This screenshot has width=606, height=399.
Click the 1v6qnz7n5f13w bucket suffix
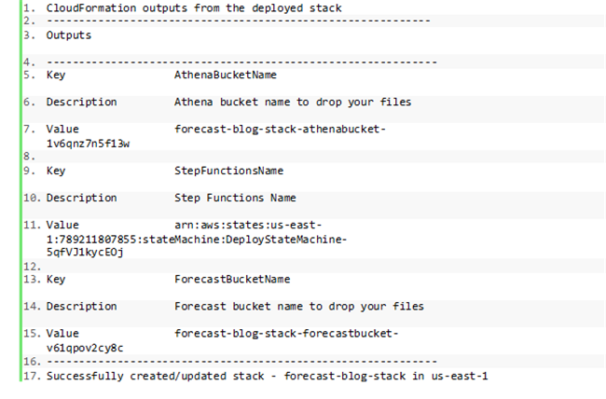pyautogui.click(x=89, y=144)
